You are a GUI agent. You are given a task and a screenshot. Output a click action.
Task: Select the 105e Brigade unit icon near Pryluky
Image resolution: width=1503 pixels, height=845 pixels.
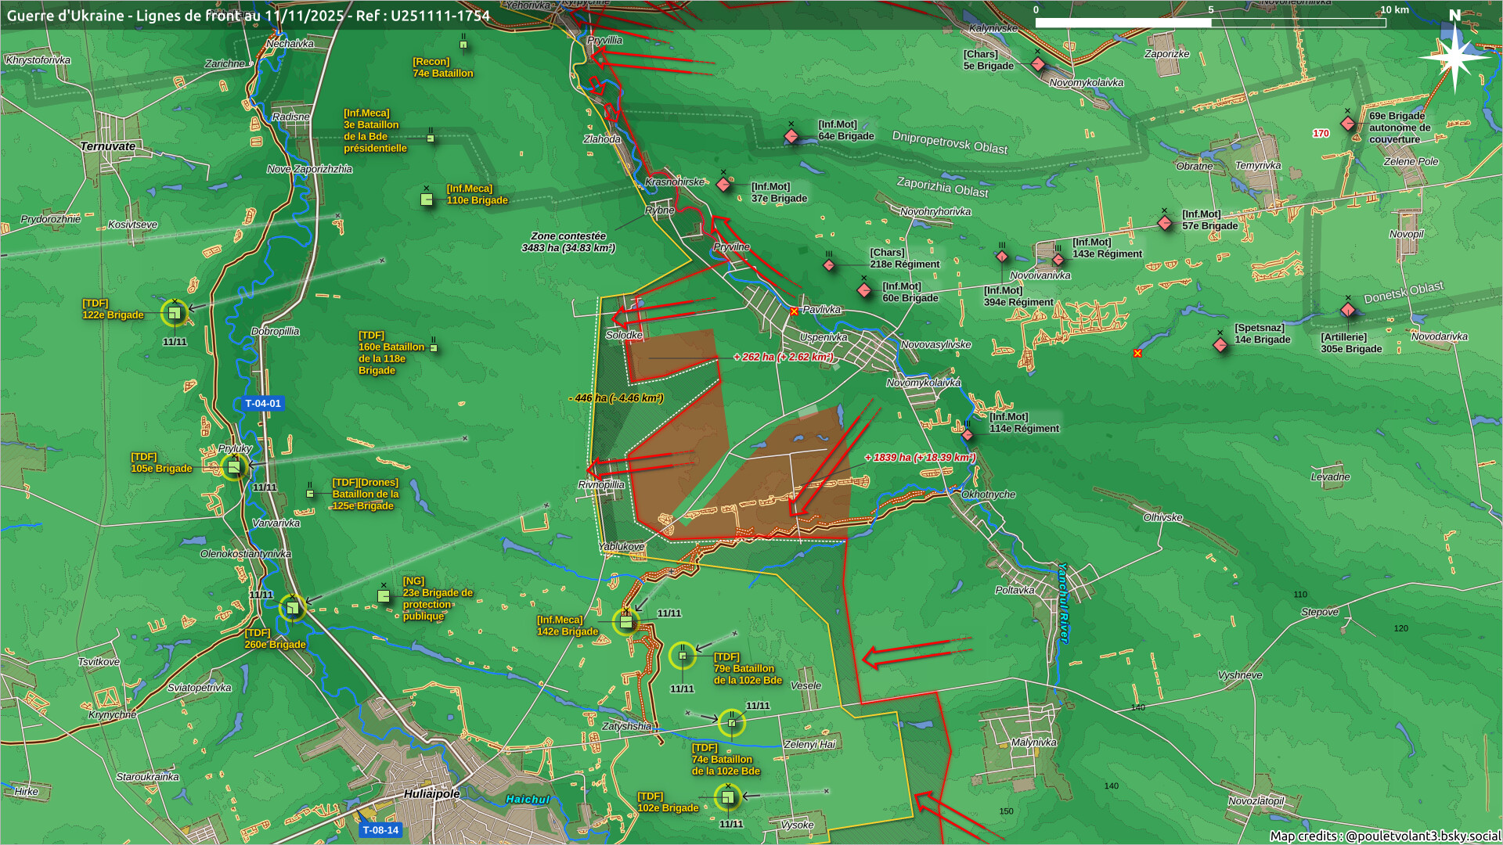tap(234, 467)
